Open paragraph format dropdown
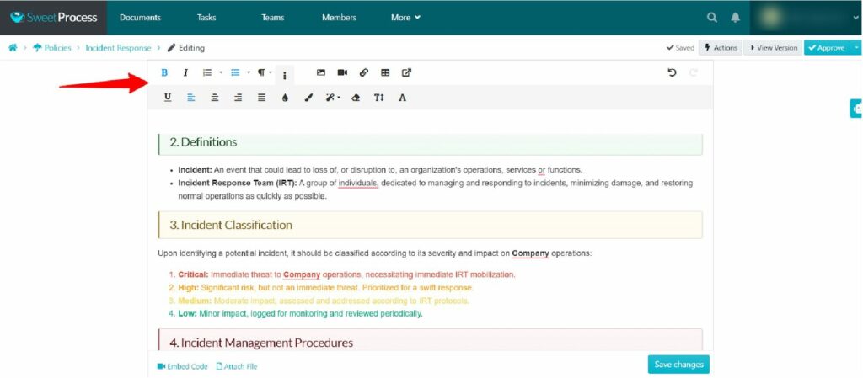 (265, 72)
